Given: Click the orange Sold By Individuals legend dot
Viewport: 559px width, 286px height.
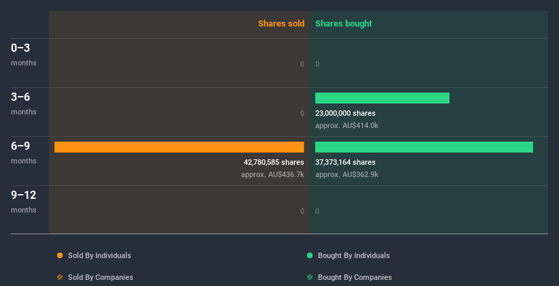Looking at the screenshot, I should [60, 255].
